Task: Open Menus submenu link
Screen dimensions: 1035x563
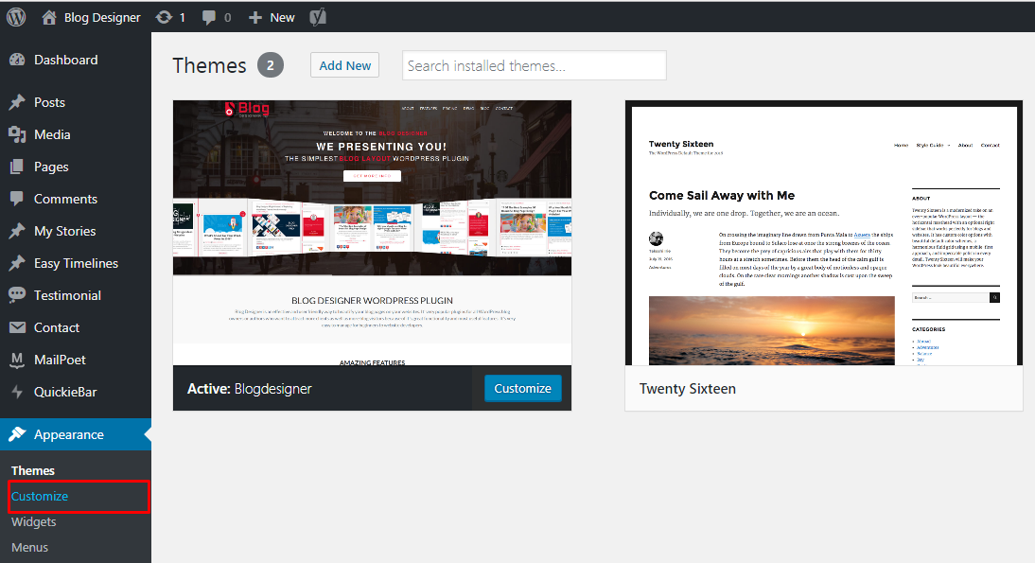Action: [29, 548]
